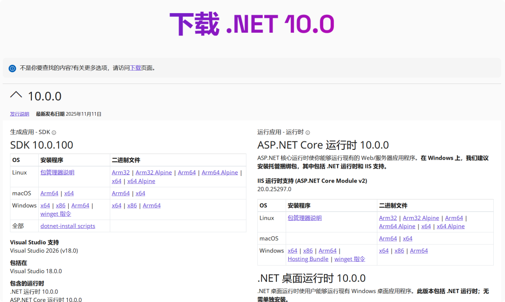Download SDK Linux x64 Alpine binary
Image resolution: width=505 pixels, height=302 pixels.
[x=141, y=181]
